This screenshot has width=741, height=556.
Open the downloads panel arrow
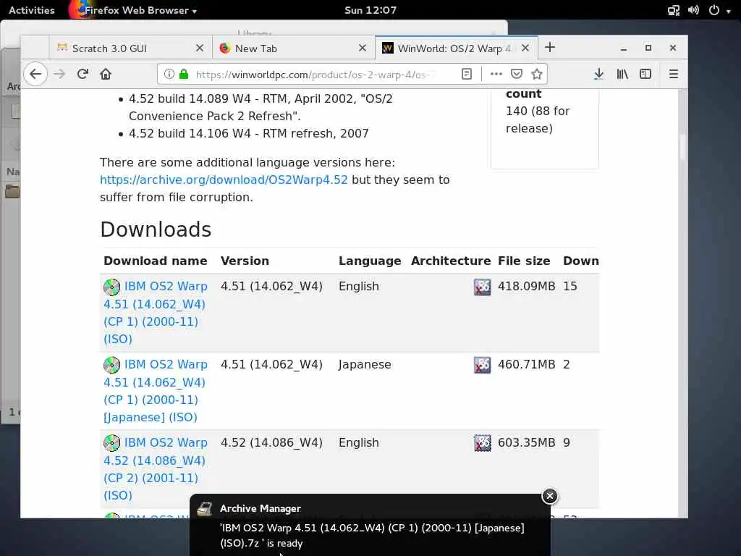click(598, 75)
